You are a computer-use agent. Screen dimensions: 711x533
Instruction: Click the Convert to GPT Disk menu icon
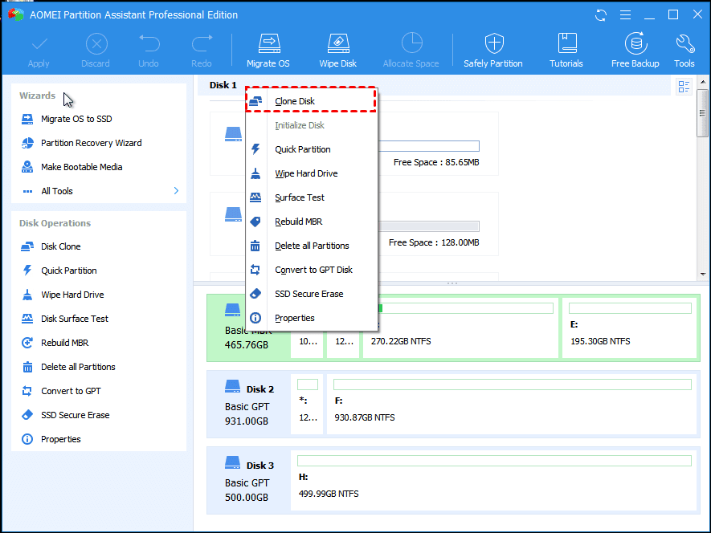pyautogui.click(x=255, y=270)
